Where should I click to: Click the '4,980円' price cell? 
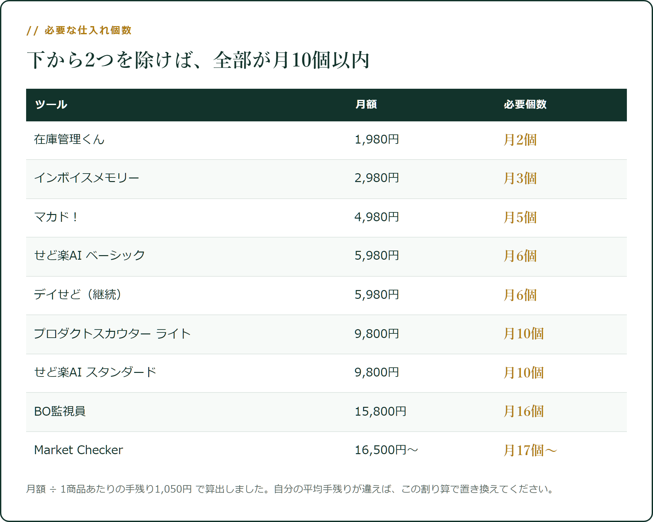(377, 217)
